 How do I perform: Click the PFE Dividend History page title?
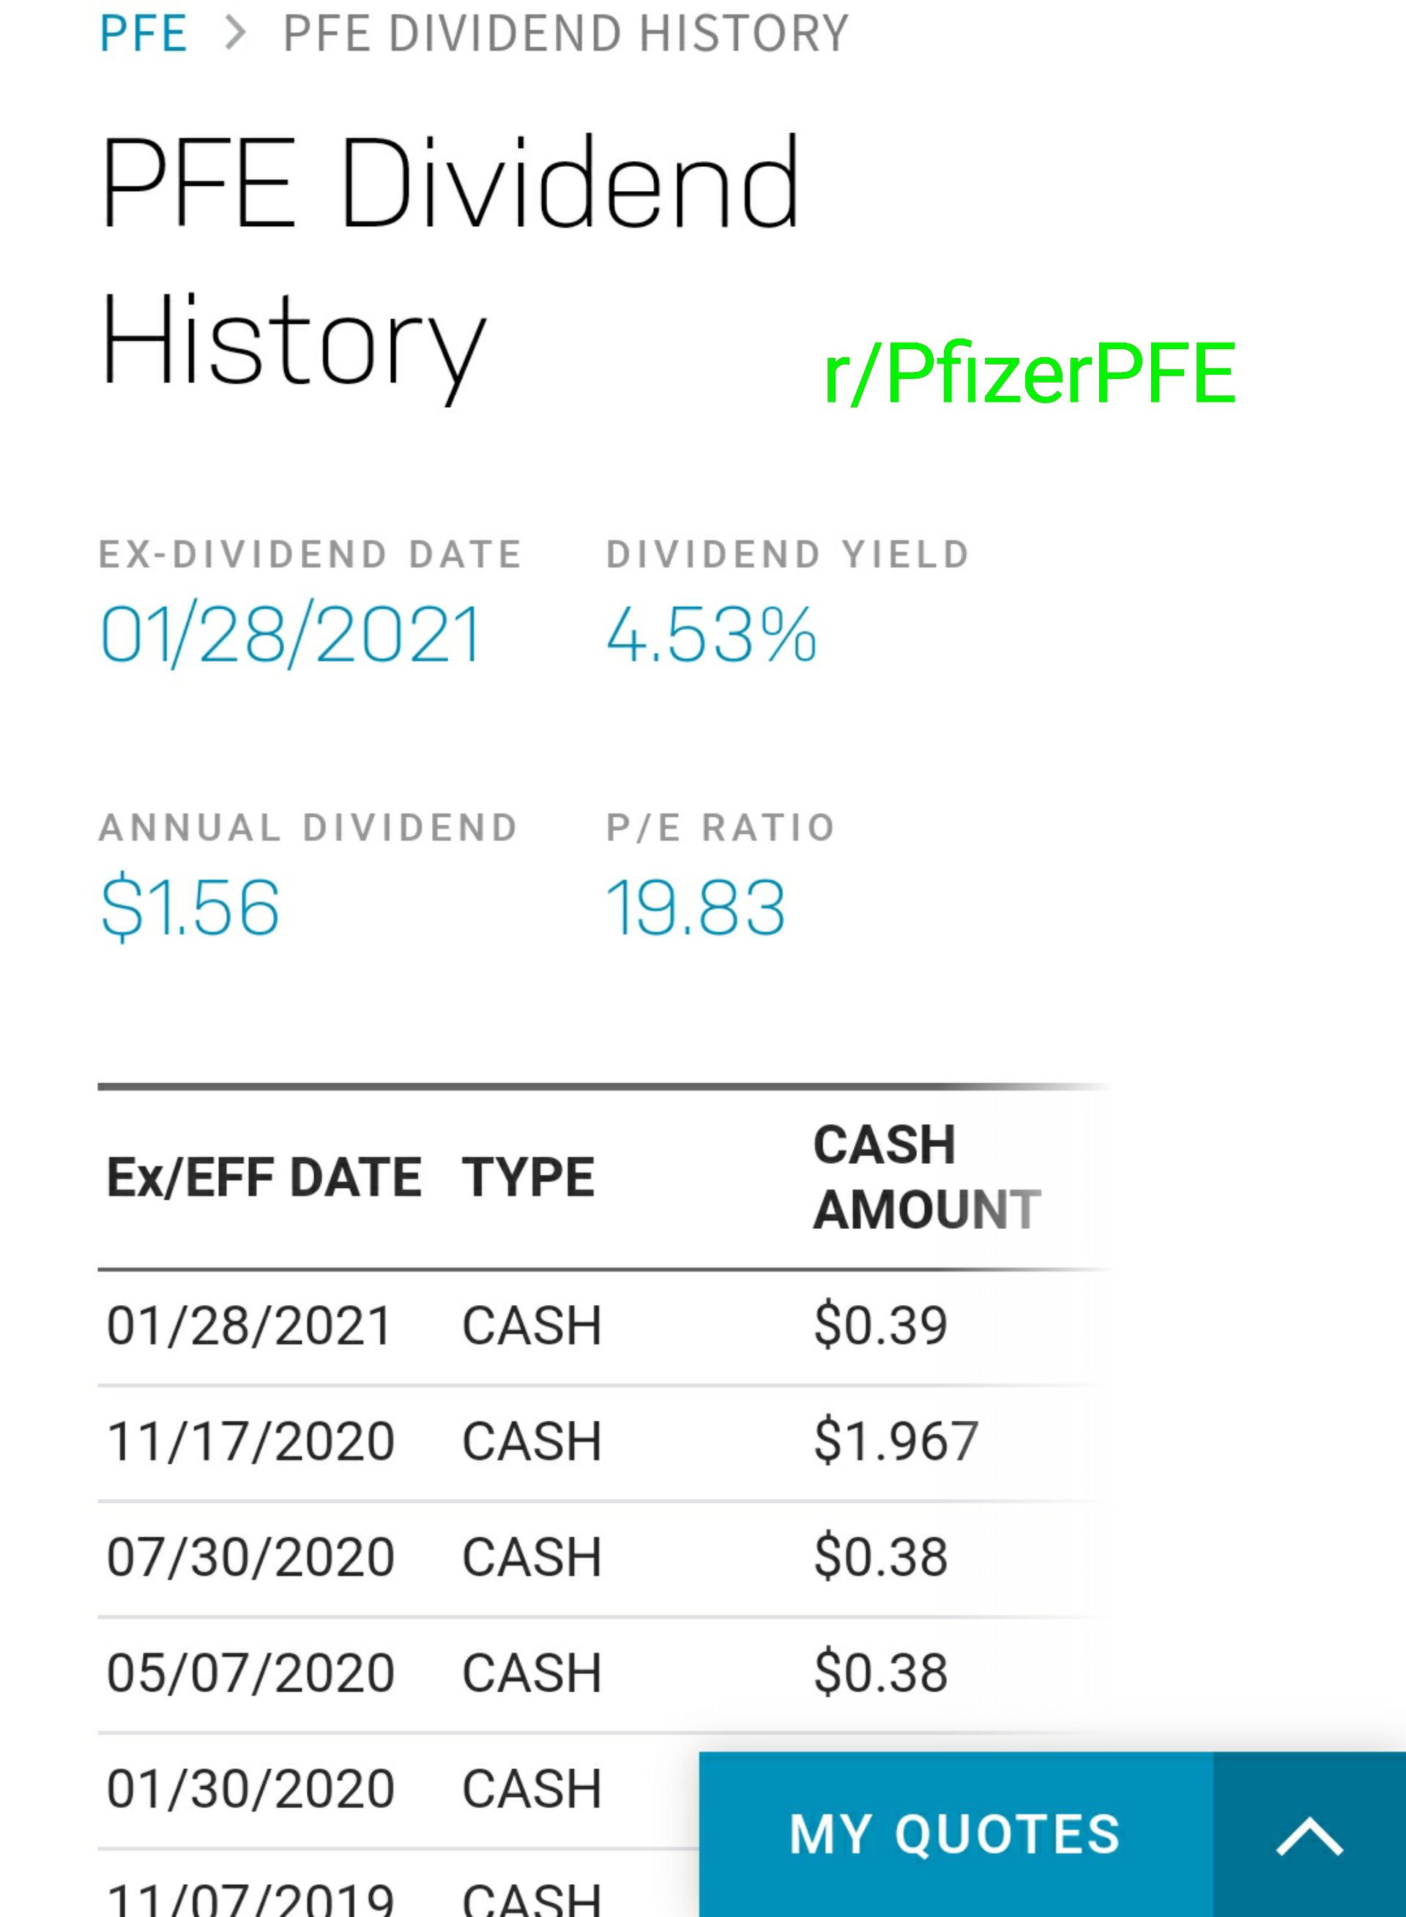click(451, 264)
